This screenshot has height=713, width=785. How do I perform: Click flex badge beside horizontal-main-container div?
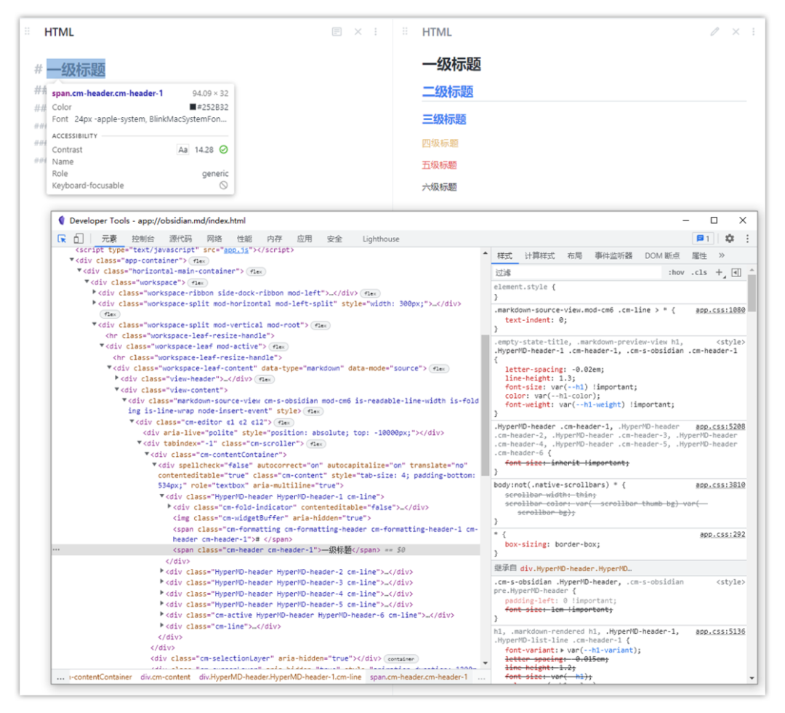(257, 271)
